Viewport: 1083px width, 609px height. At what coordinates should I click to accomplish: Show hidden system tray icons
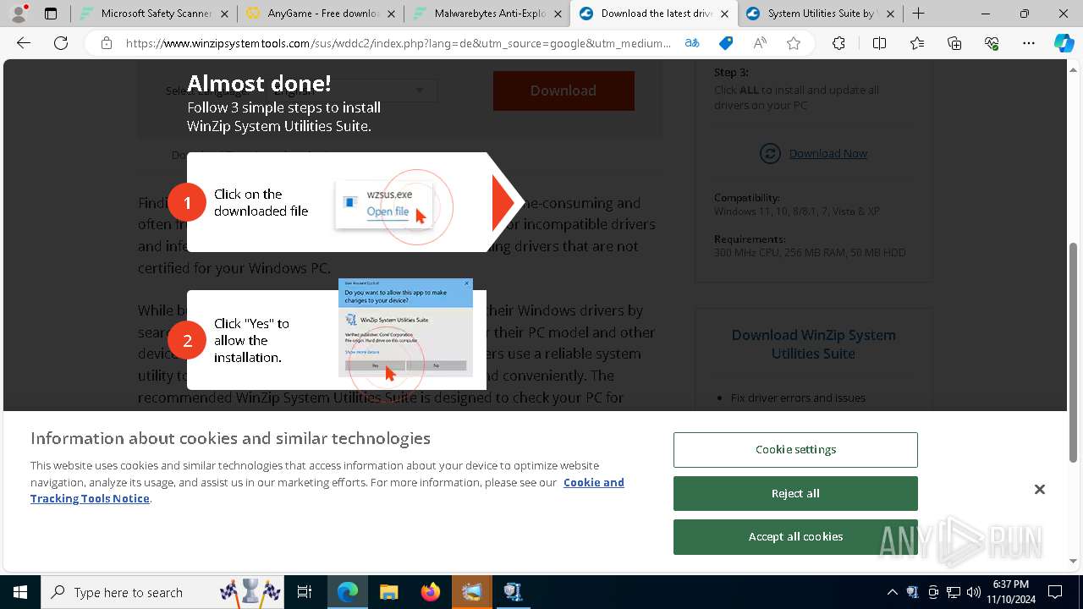(892, 592)
